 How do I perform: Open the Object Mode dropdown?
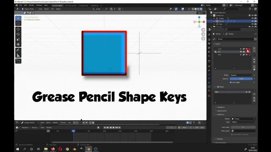point(29,9)
